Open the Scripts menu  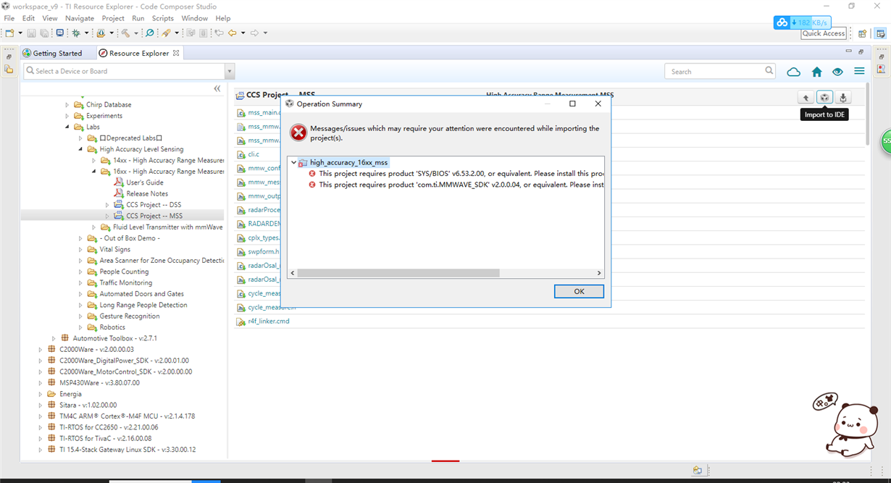click(x=162, y=18)
